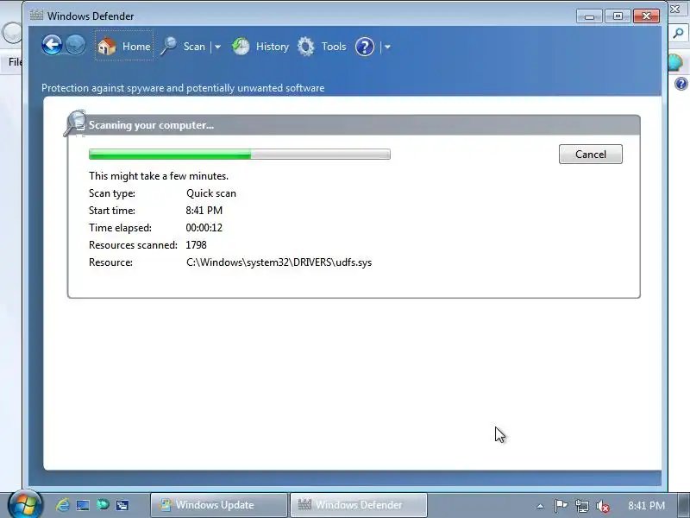Close the background window behind Defender
Image resolution: width=690 pixels, height=518 pixels.
[674, 9]
